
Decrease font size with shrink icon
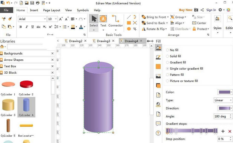pyautogui.click(x=67, y=19)
